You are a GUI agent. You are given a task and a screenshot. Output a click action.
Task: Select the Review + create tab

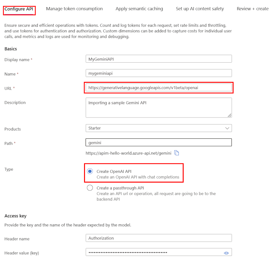tap(252, 9)
